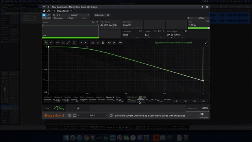Image resolution: width=252 pixels, height=142 pixels.
Task: Go to next preset arrow near Init
Action: click(x=106, y=116)
